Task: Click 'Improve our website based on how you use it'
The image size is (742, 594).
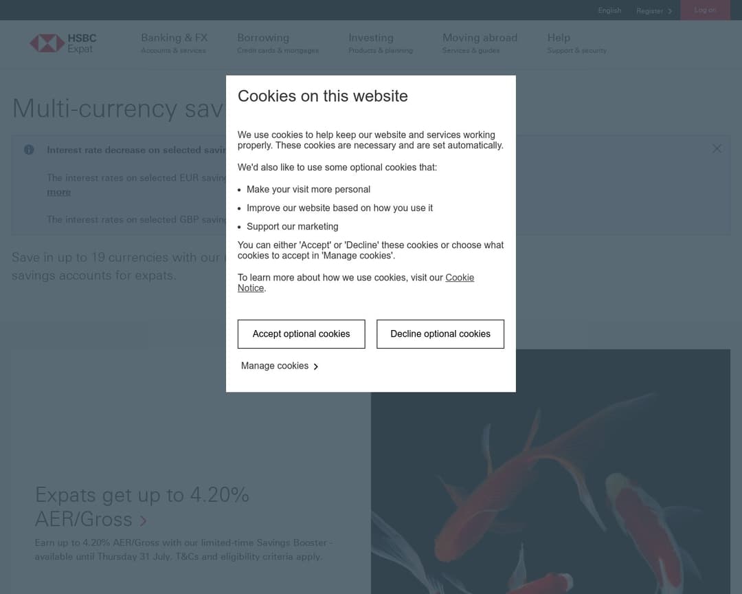Action: point(339,208)
